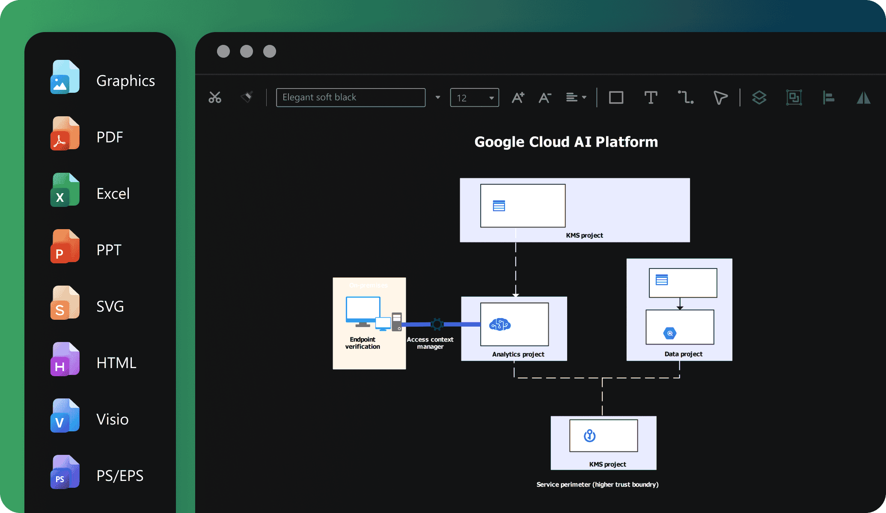
Task: Select the 'Service perimeter' caption text
Action: click(x=598, y=484)
